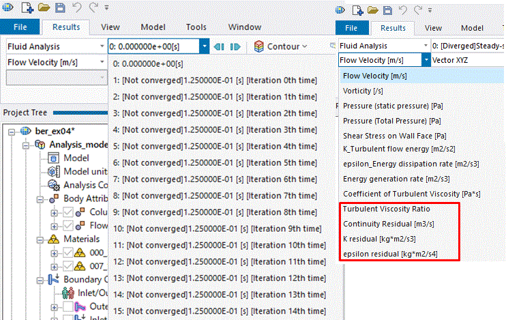Step to previous result frame
Screen dimensions: 506x320
[x=219, y=46]
